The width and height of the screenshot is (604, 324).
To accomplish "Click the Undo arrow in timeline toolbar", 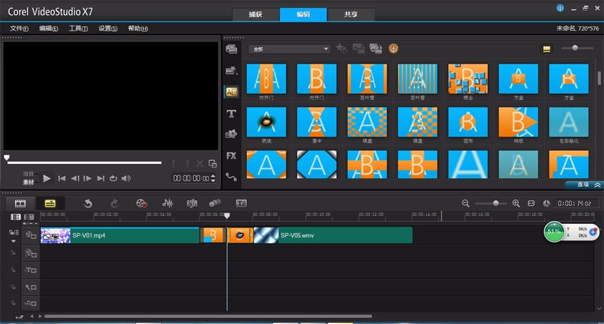I will [x=88, y=203].
